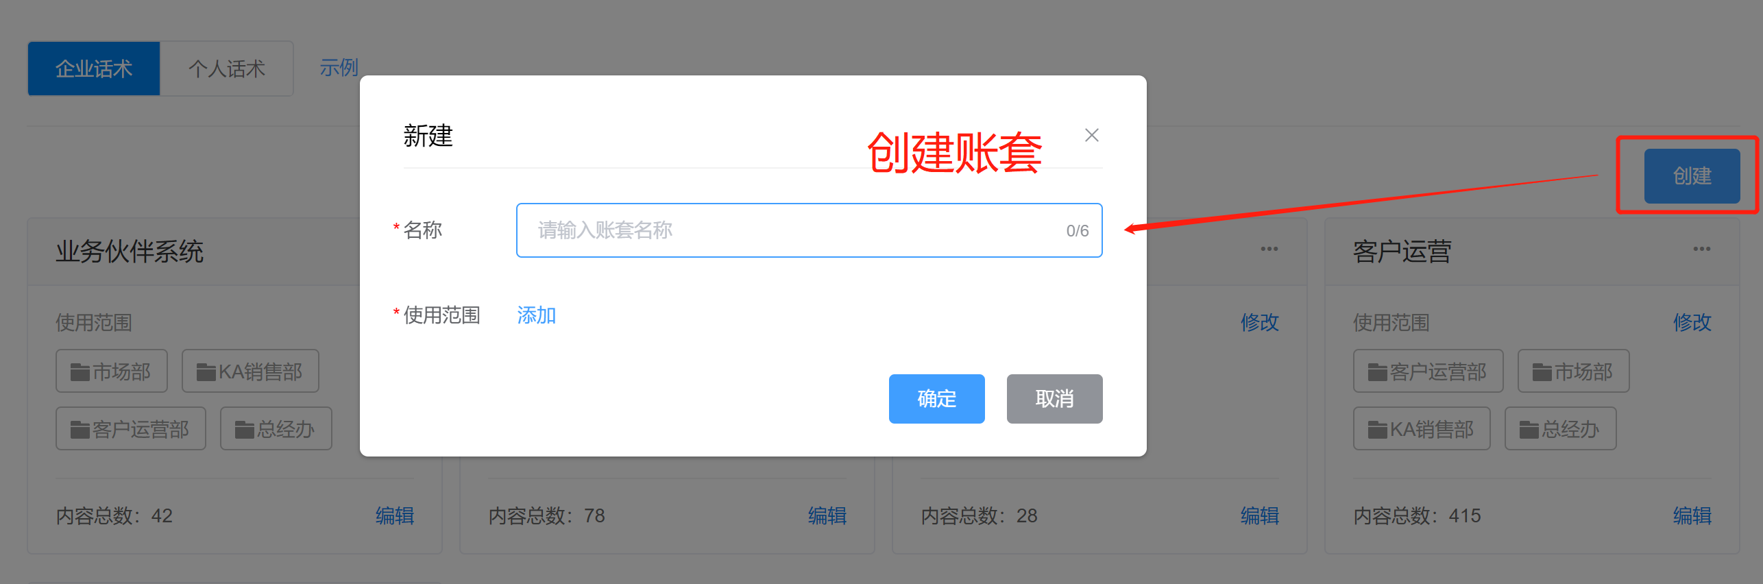
Task: Click 编辑 next to 内容总数 42
Action: pyautogui.click(x=395, y=515)
